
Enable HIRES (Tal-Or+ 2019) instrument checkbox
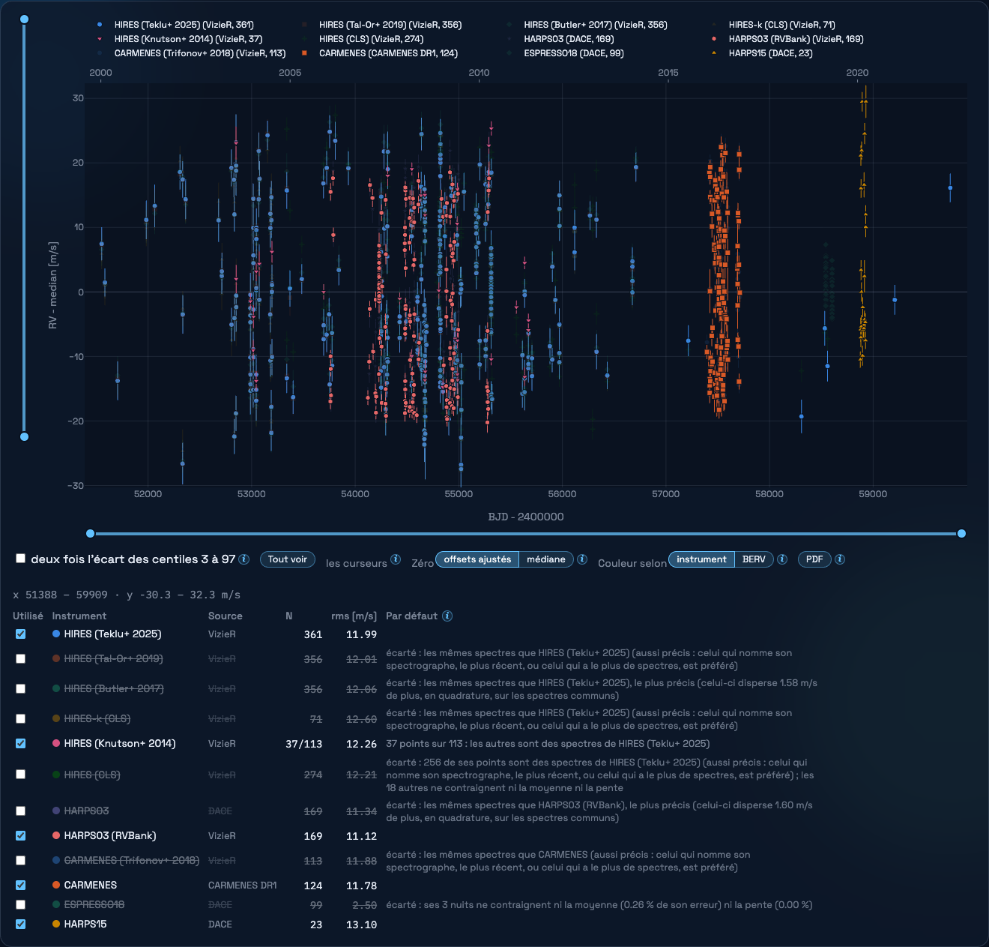point(21,659)
